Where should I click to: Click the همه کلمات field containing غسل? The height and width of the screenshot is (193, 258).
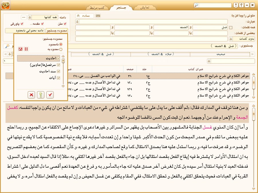click(x=210, y=28)
